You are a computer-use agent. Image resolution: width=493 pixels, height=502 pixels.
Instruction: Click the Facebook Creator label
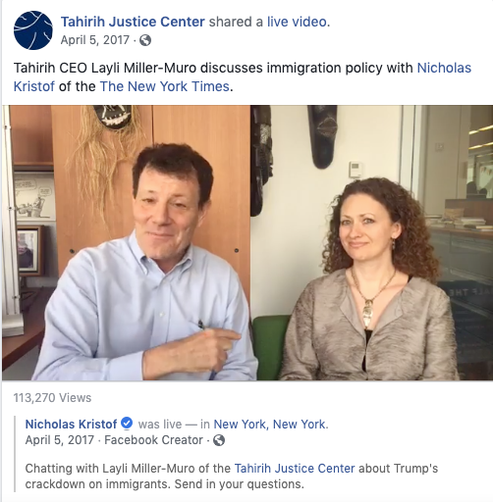[153, 440]
